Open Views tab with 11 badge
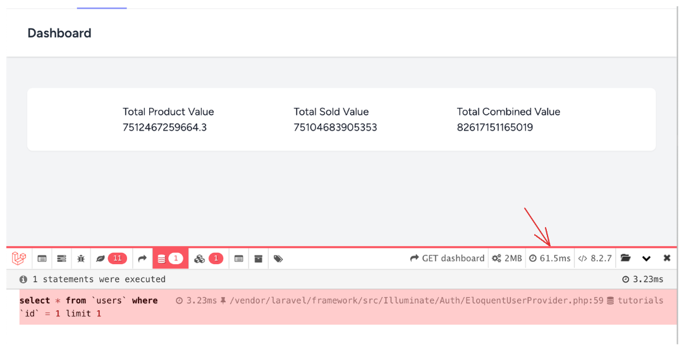The height and width of the screenshot is (350, 684). click(x=111, y=259)
